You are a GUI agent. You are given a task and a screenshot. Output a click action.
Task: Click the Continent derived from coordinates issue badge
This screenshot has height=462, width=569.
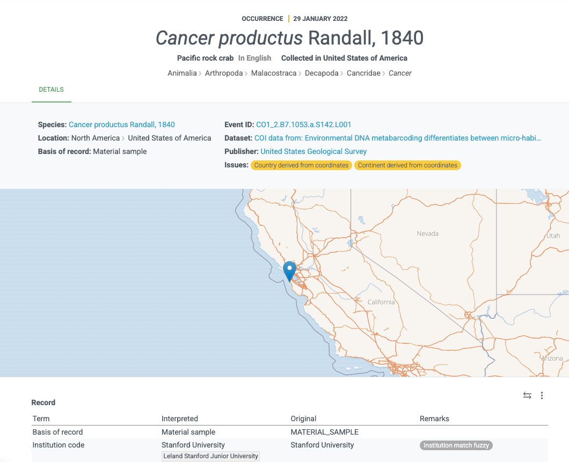[408, 165]
